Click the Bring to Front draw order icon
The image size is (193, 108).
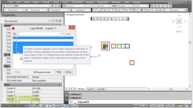point(152,6)
